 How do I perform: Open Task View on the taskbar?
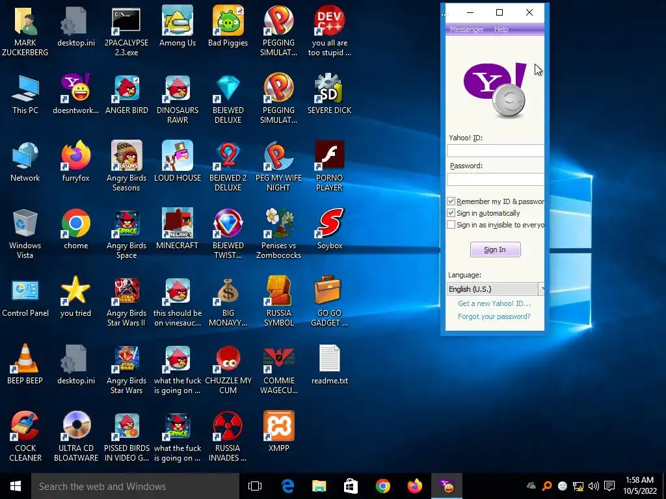tap(255, 486)
